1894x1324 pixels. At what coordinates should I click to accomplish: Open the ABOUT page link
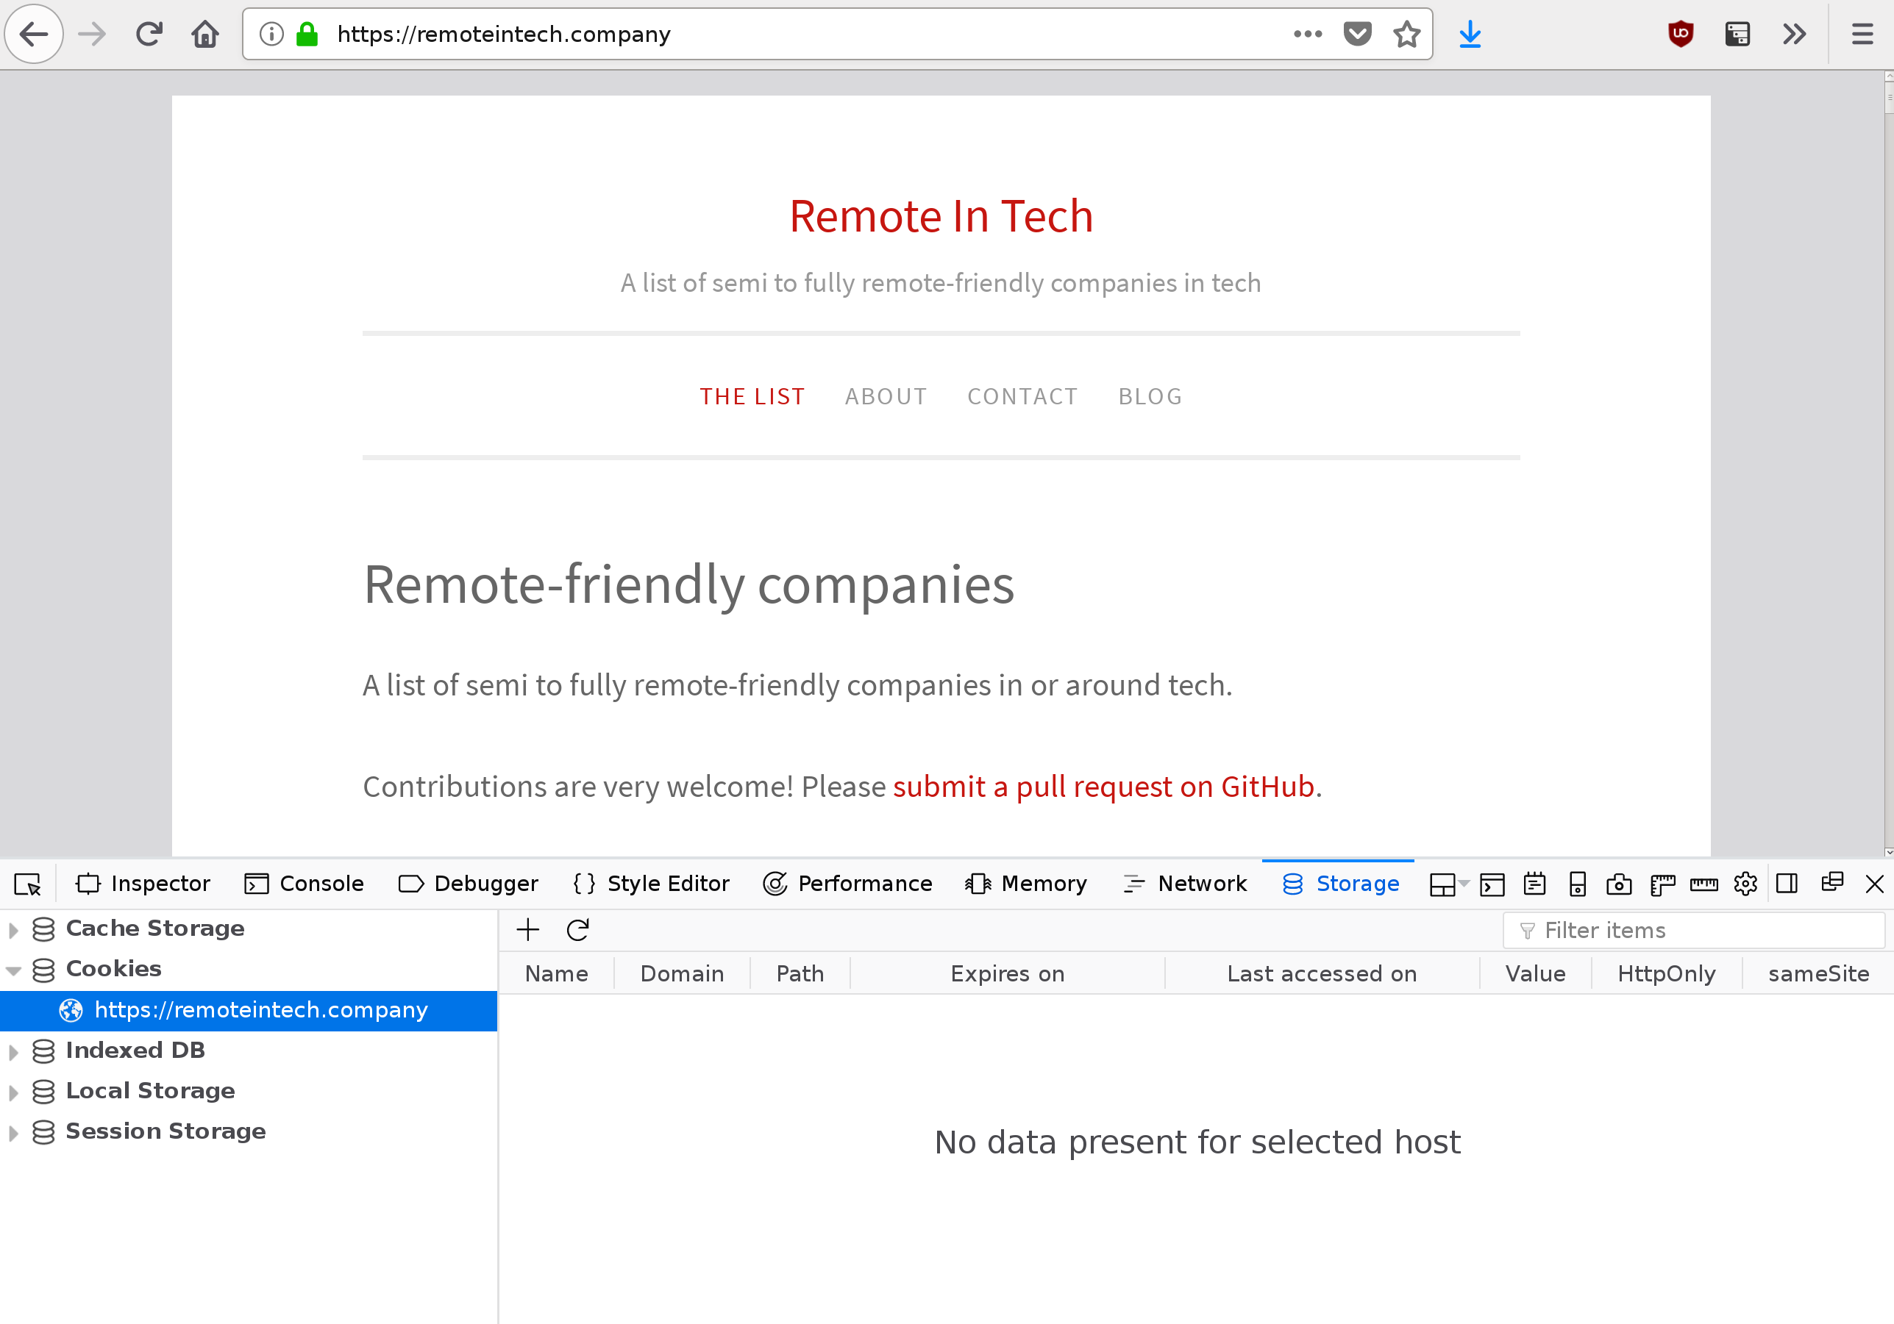885,396
